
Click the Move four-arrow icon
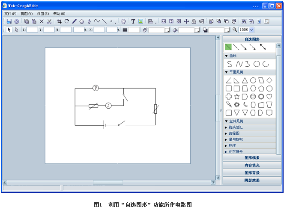pos(186,21)
